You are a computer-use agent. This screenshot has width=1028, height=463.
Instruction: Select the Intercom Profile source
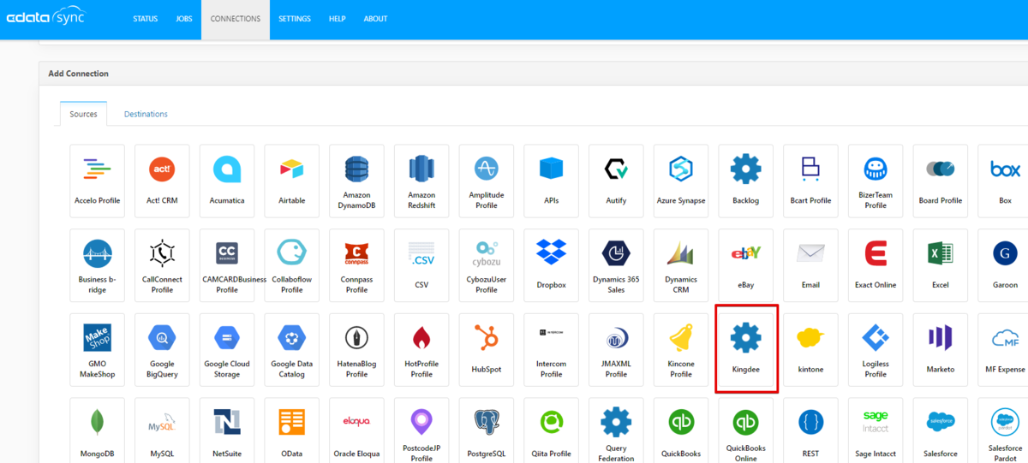[551, 350]
